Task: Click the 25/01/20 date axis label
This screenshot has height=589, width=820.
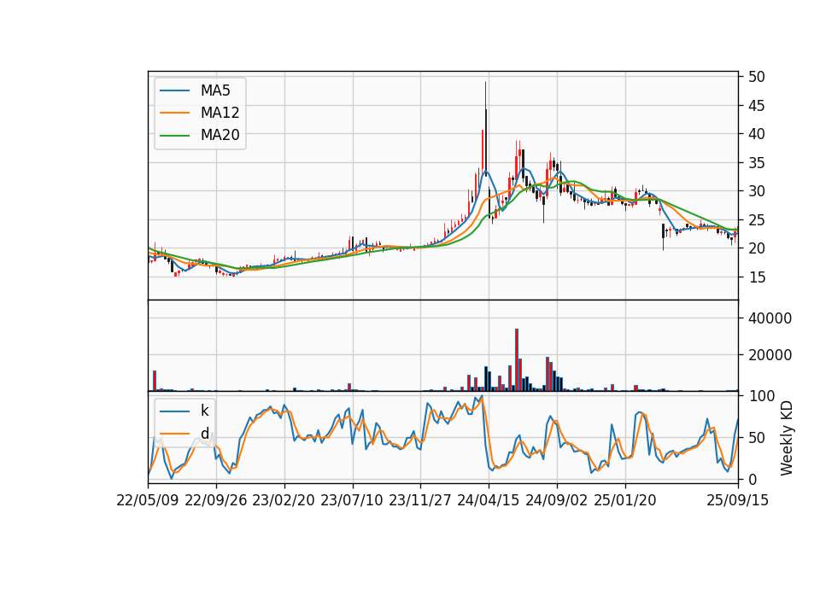Action: click(625, 501)
